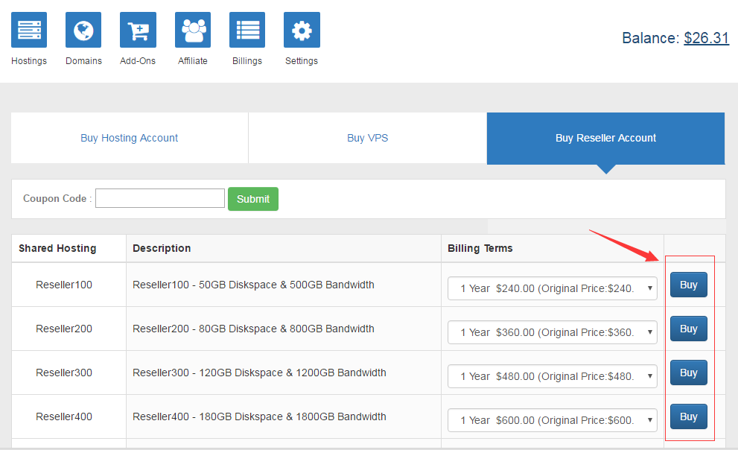Image resolution: width=738 pixels, height=450 pixels.
Task: Click the $26.31 balance link
Action: click(706, 38)
